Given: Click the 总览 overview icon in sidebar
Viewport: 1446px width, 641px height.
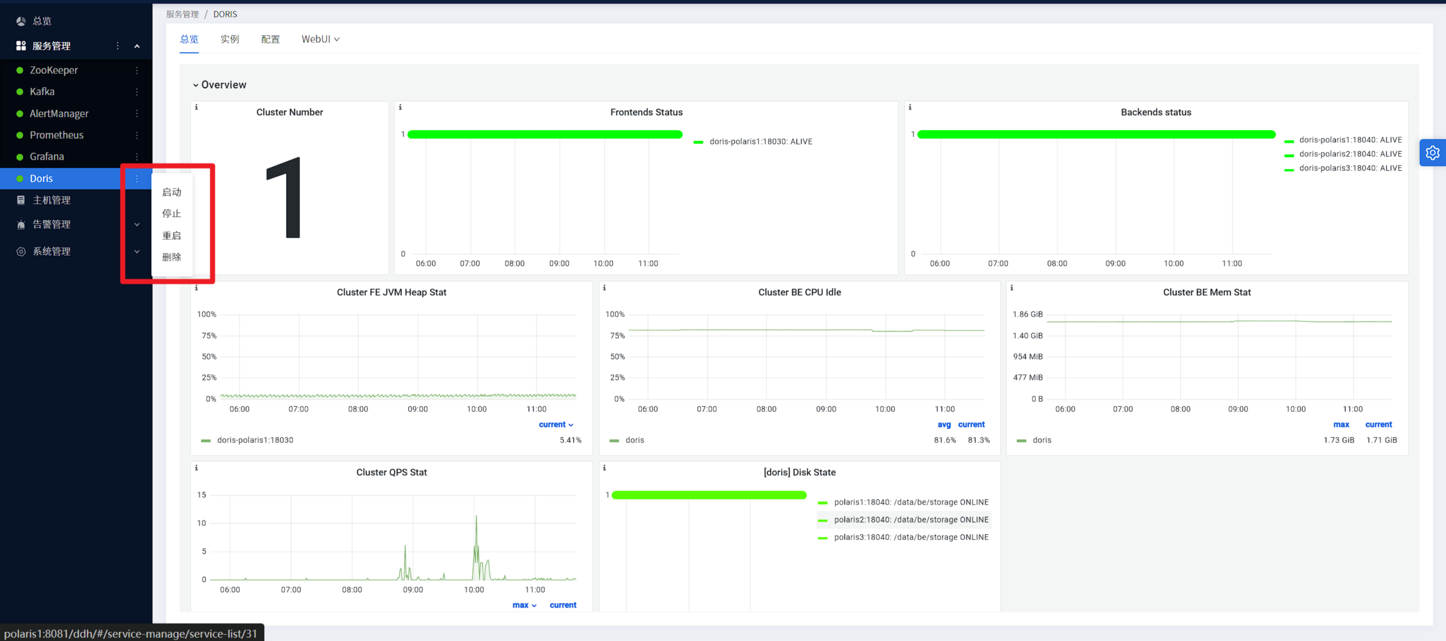Looking at the screenshot, I should tap(21, 21).
